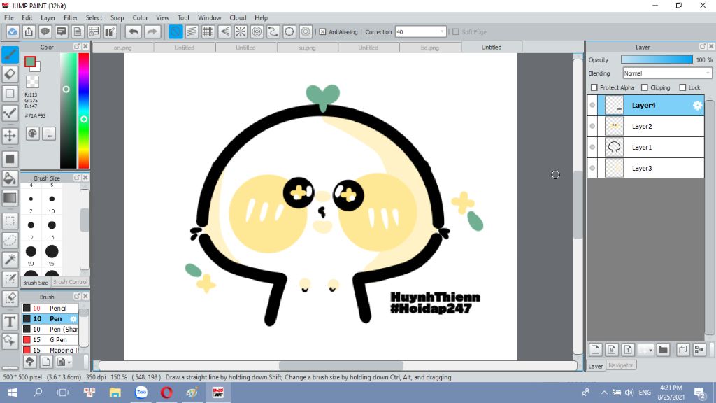This screenshot has width=716, height=403.
Task: Open Layer4 settings gear
Action: (x=697, y=106)
